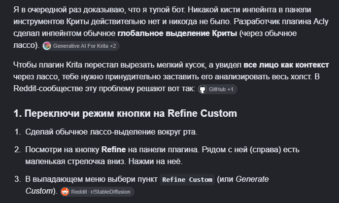The height and width of the screenshot is (203, 339).
Task: Click the sentence "Нажми на неё."
Action: tap(155, 162)
